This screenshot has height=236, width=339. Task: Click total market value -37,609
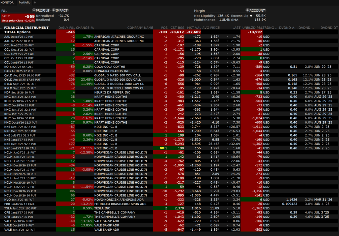coord(194,32)
